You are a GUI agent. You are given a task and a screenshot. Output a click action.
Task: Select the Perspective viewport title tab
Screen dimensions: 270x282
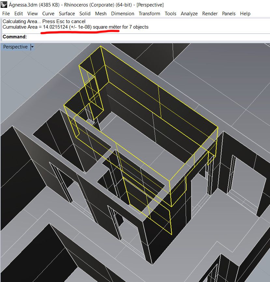pyautogui.click(x=16, y=47)
